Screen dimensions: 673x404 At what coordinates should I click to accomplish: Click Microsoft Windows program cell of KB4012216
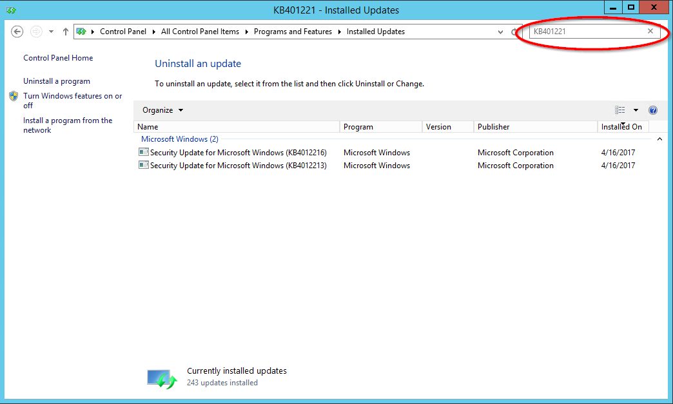point(376,153)
